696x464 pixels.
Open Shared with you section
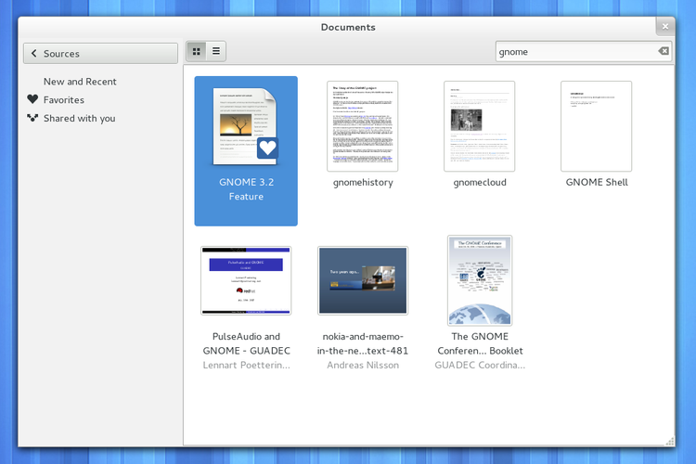[x=79, y=119]
